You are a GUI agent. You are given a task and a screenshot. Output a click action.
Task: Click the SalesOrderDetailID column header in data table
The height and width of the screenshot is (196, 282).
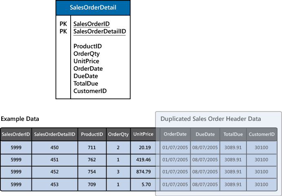pos(55,134)
